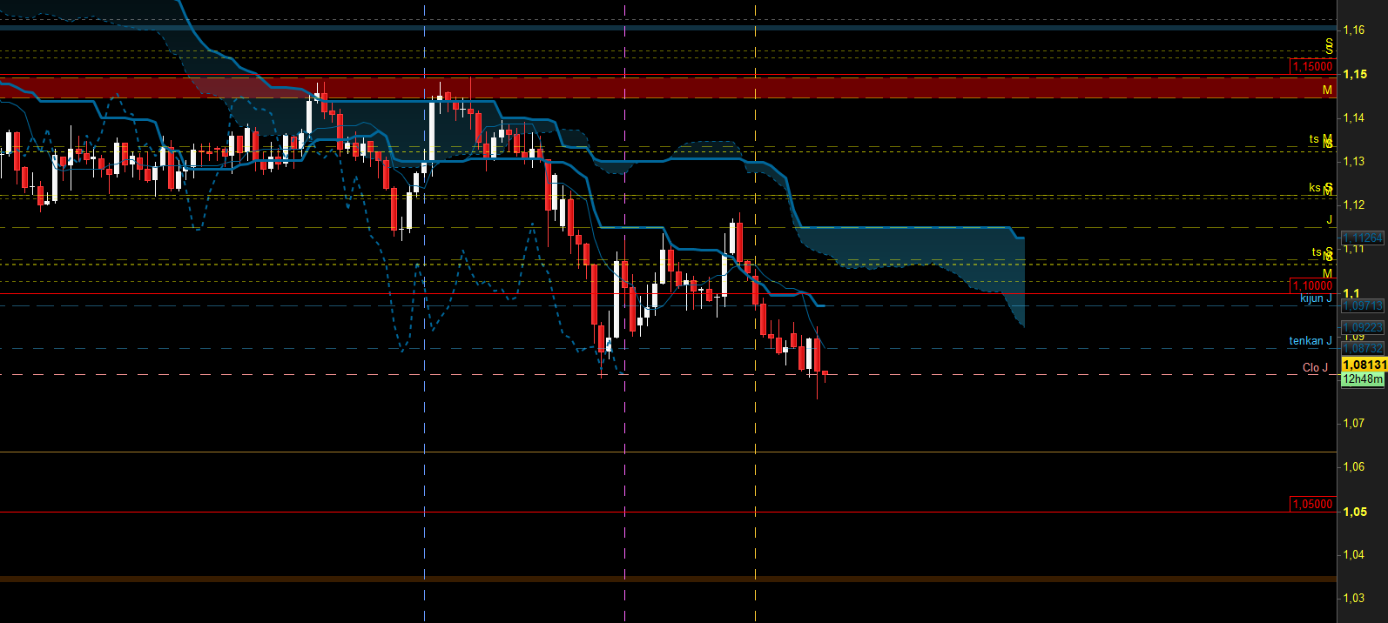
Task: Click the bold 1,05 axis price label
Action: coord(1355,512)
